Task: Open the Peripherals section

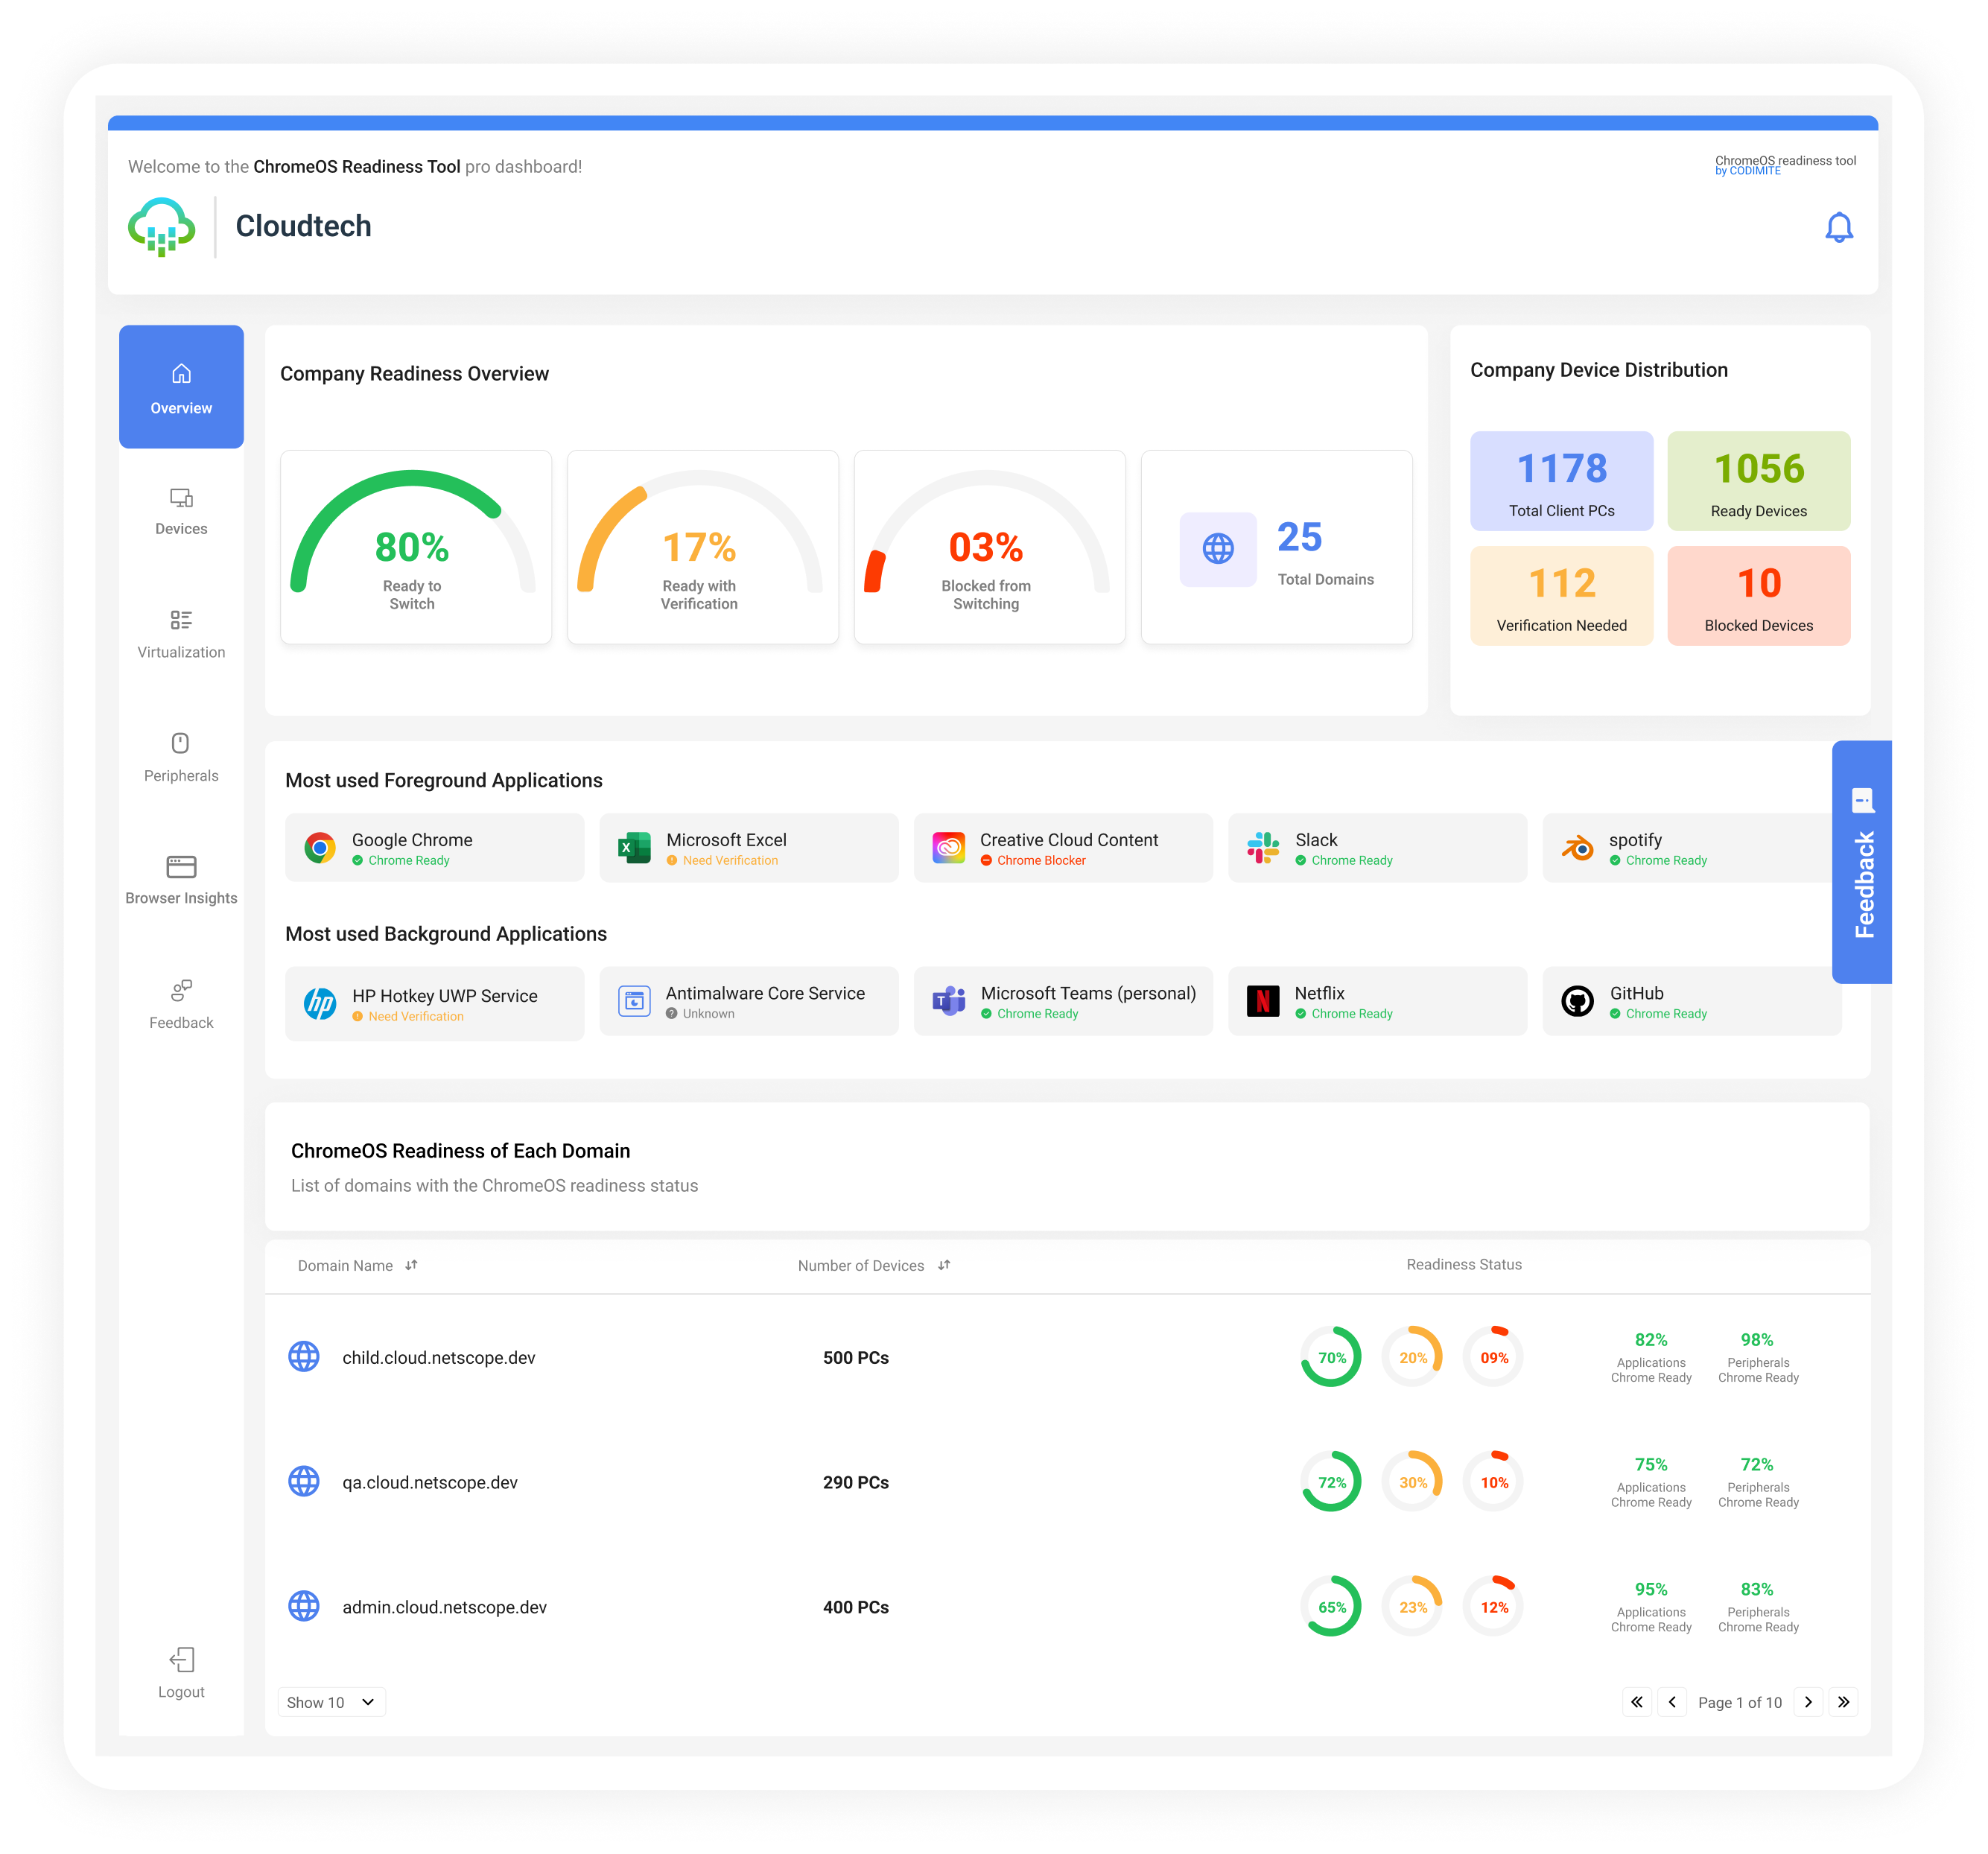Action: tap(181, 755)
